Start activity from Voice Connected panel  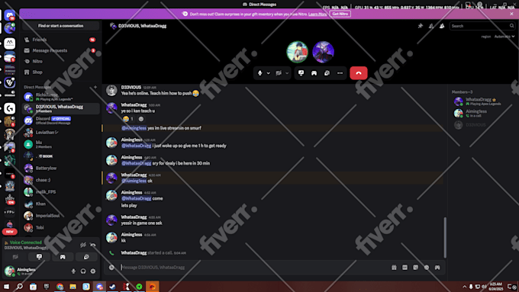point(63,257)
